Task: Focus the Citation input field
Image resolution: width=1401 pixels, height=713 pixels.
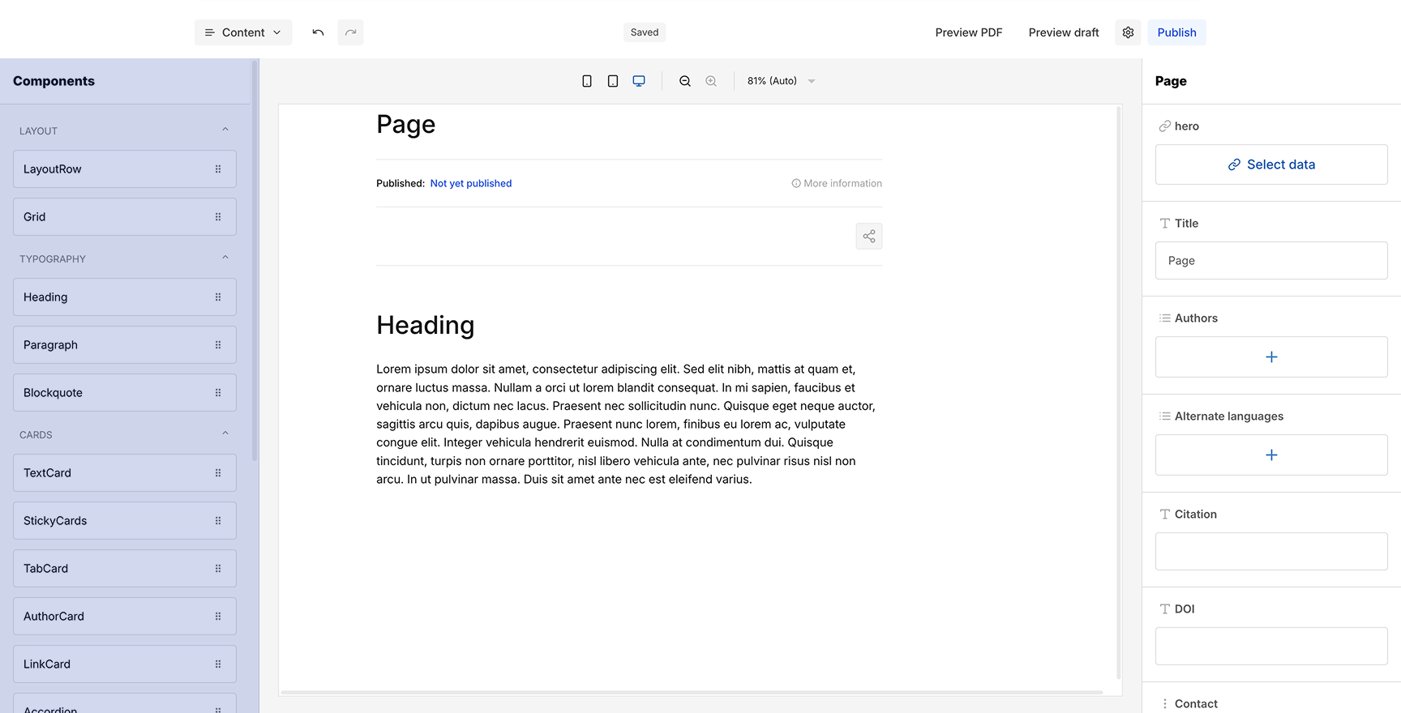Action: (x=1271, y=552)
